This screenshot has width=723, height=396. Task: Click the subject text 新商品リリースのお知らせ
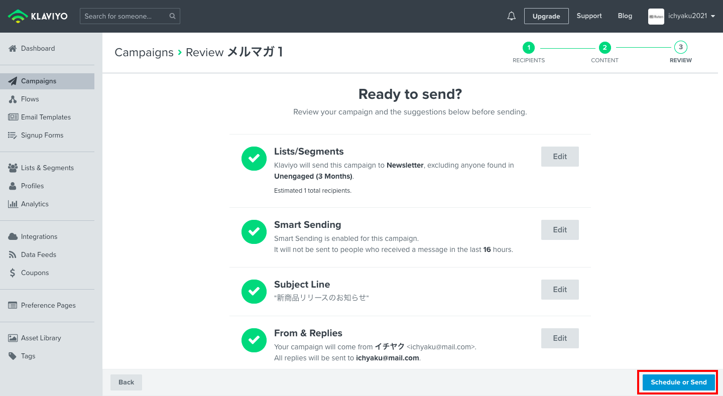[321, 298]
